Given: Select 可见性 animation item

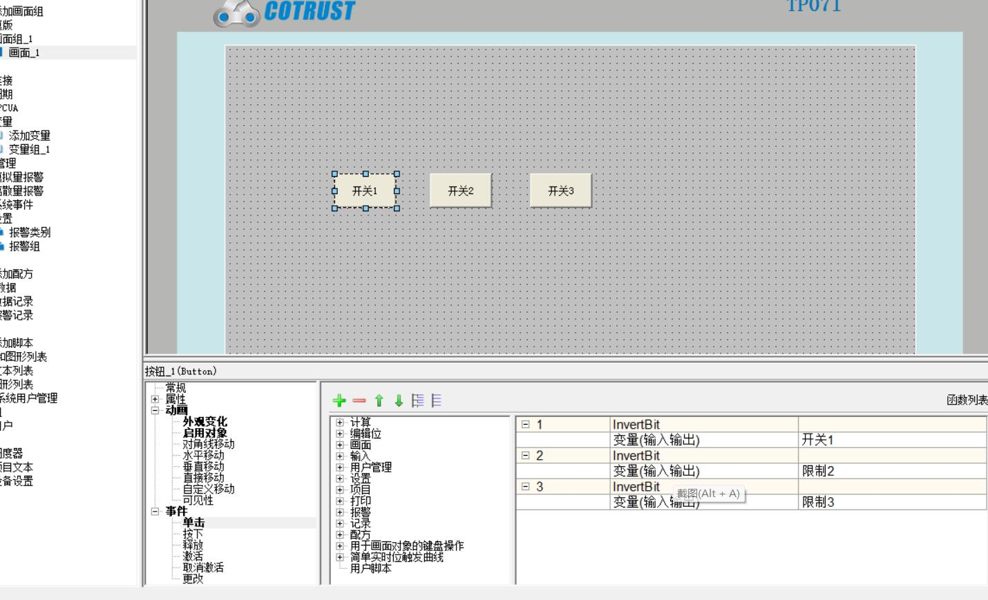Looking at the screenshot, I should (x=198, y=500).
